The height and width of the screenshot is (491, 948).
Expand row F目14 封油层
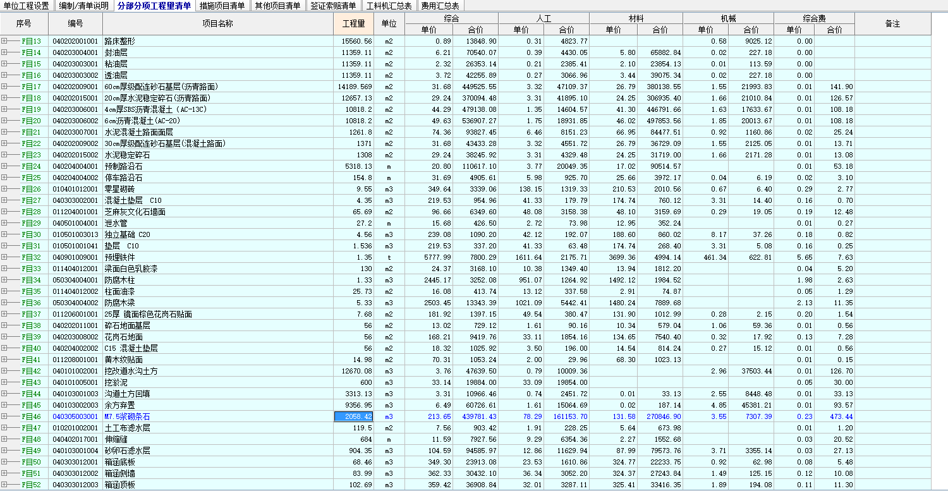tap(4, 52)
